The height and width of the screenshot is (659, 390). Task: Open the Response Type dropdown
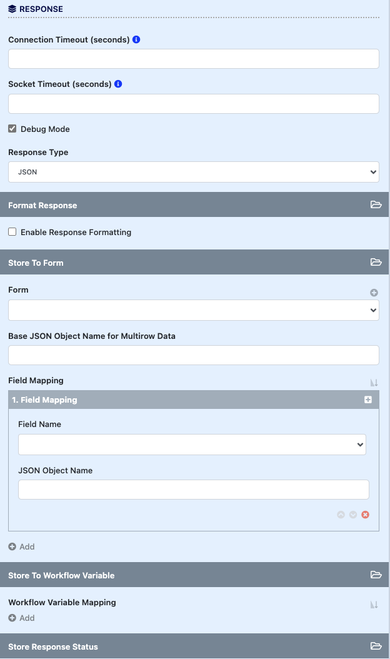click(194, 172)
